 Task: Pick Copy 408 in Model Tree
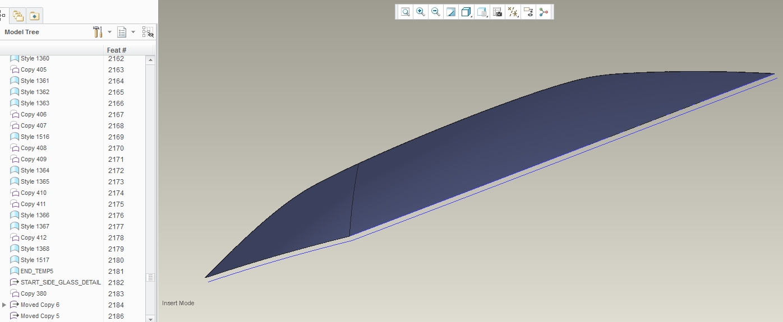coord(34,148)
